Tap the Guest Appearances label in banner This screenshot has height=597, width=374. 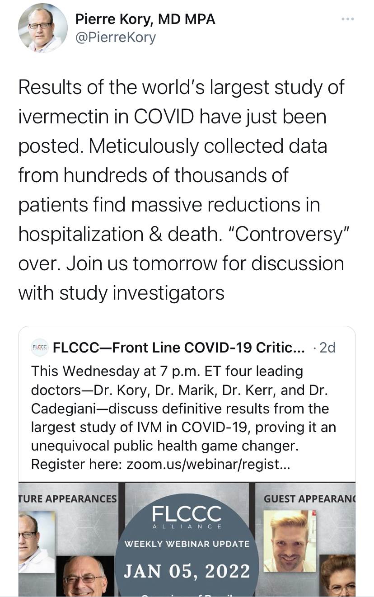(x=309, y=498)
